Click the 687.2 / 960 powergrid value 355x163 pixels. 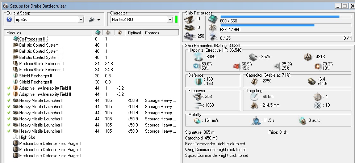pyautogui.click(x=230, y=30)
